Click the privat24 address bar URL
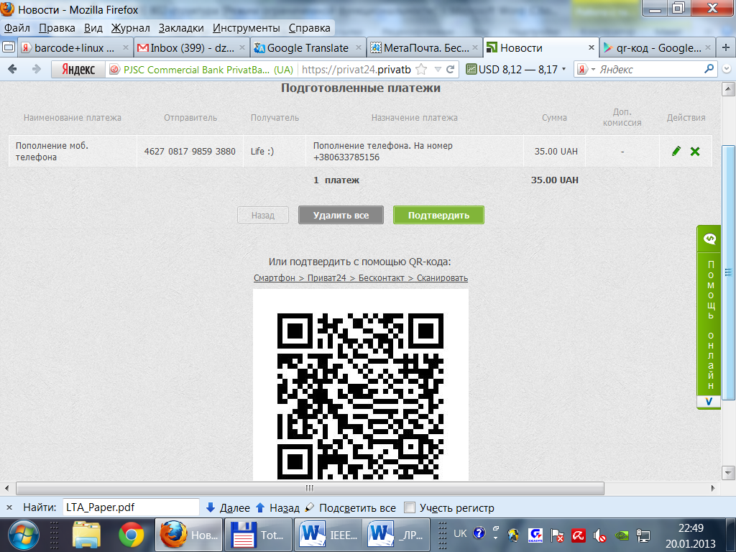 356,70
